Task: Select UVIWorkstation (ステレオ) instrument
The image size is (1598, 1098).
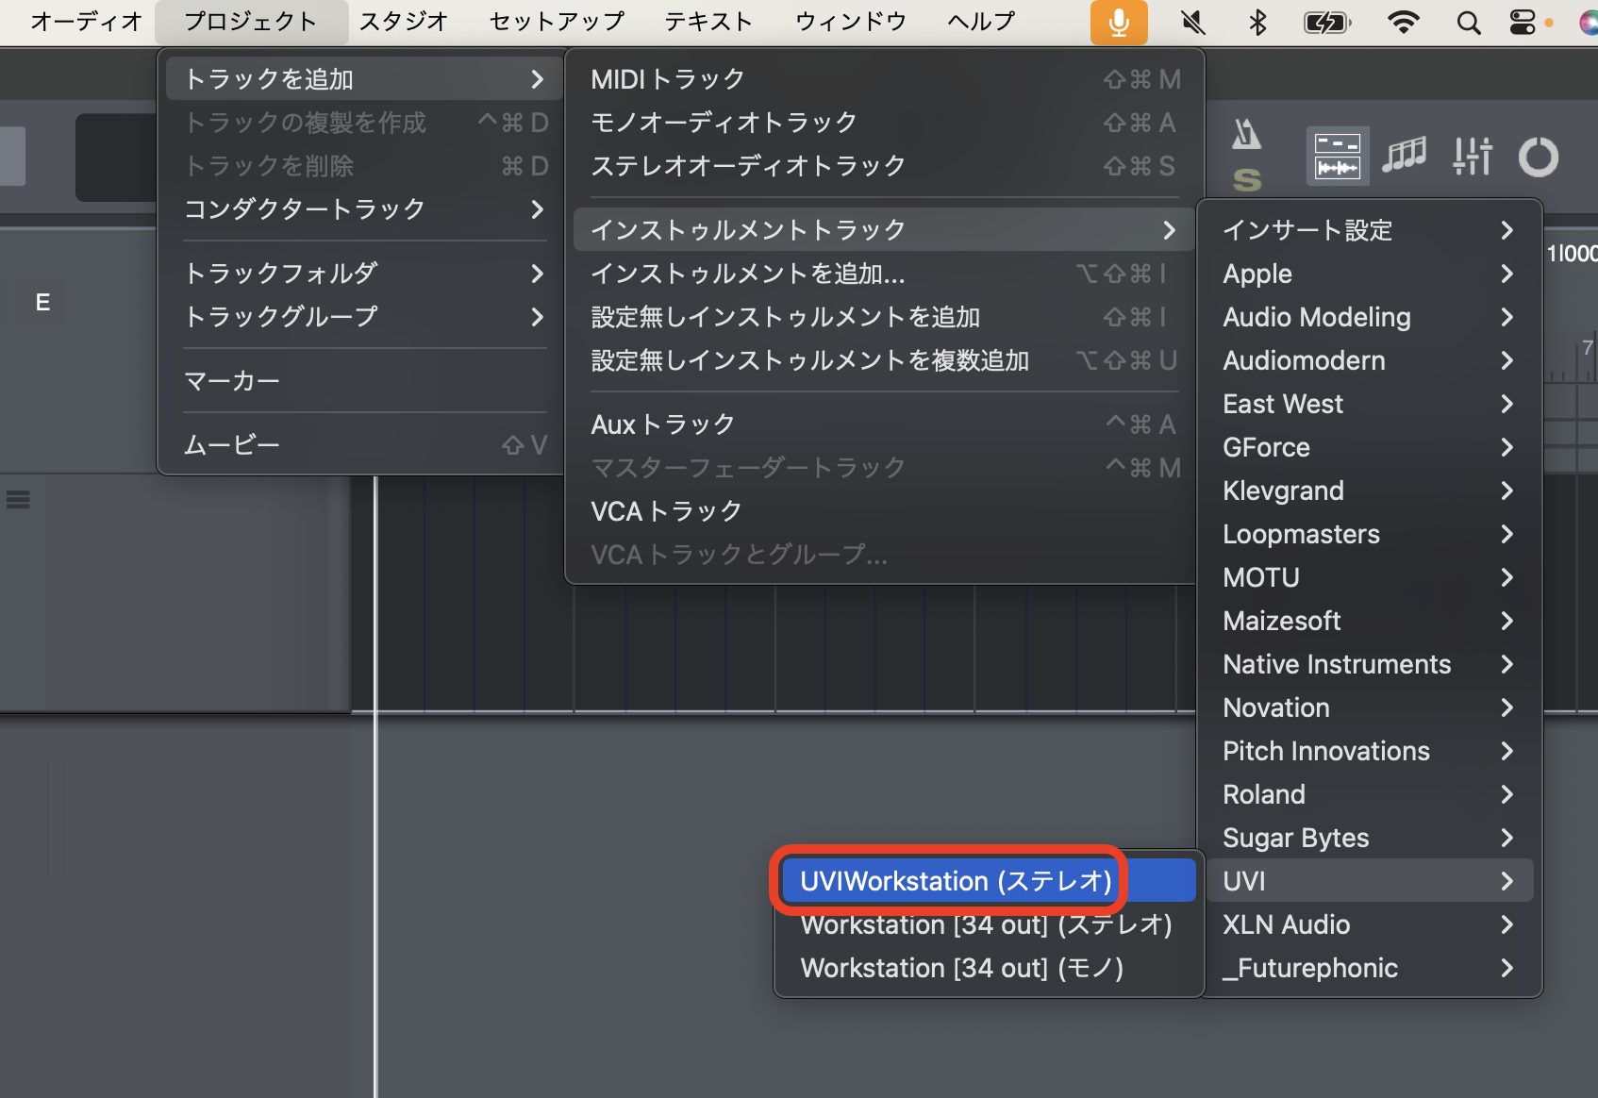Action: point(989,881)
